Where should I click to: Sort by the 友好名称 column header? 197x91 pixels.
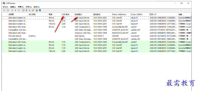click(x=38, y=14)
